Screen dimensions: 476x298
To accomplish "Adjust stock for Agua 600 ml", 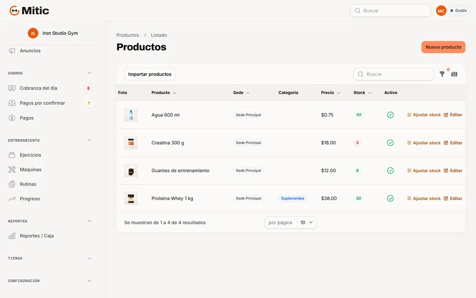I will (x=424, y=115).
